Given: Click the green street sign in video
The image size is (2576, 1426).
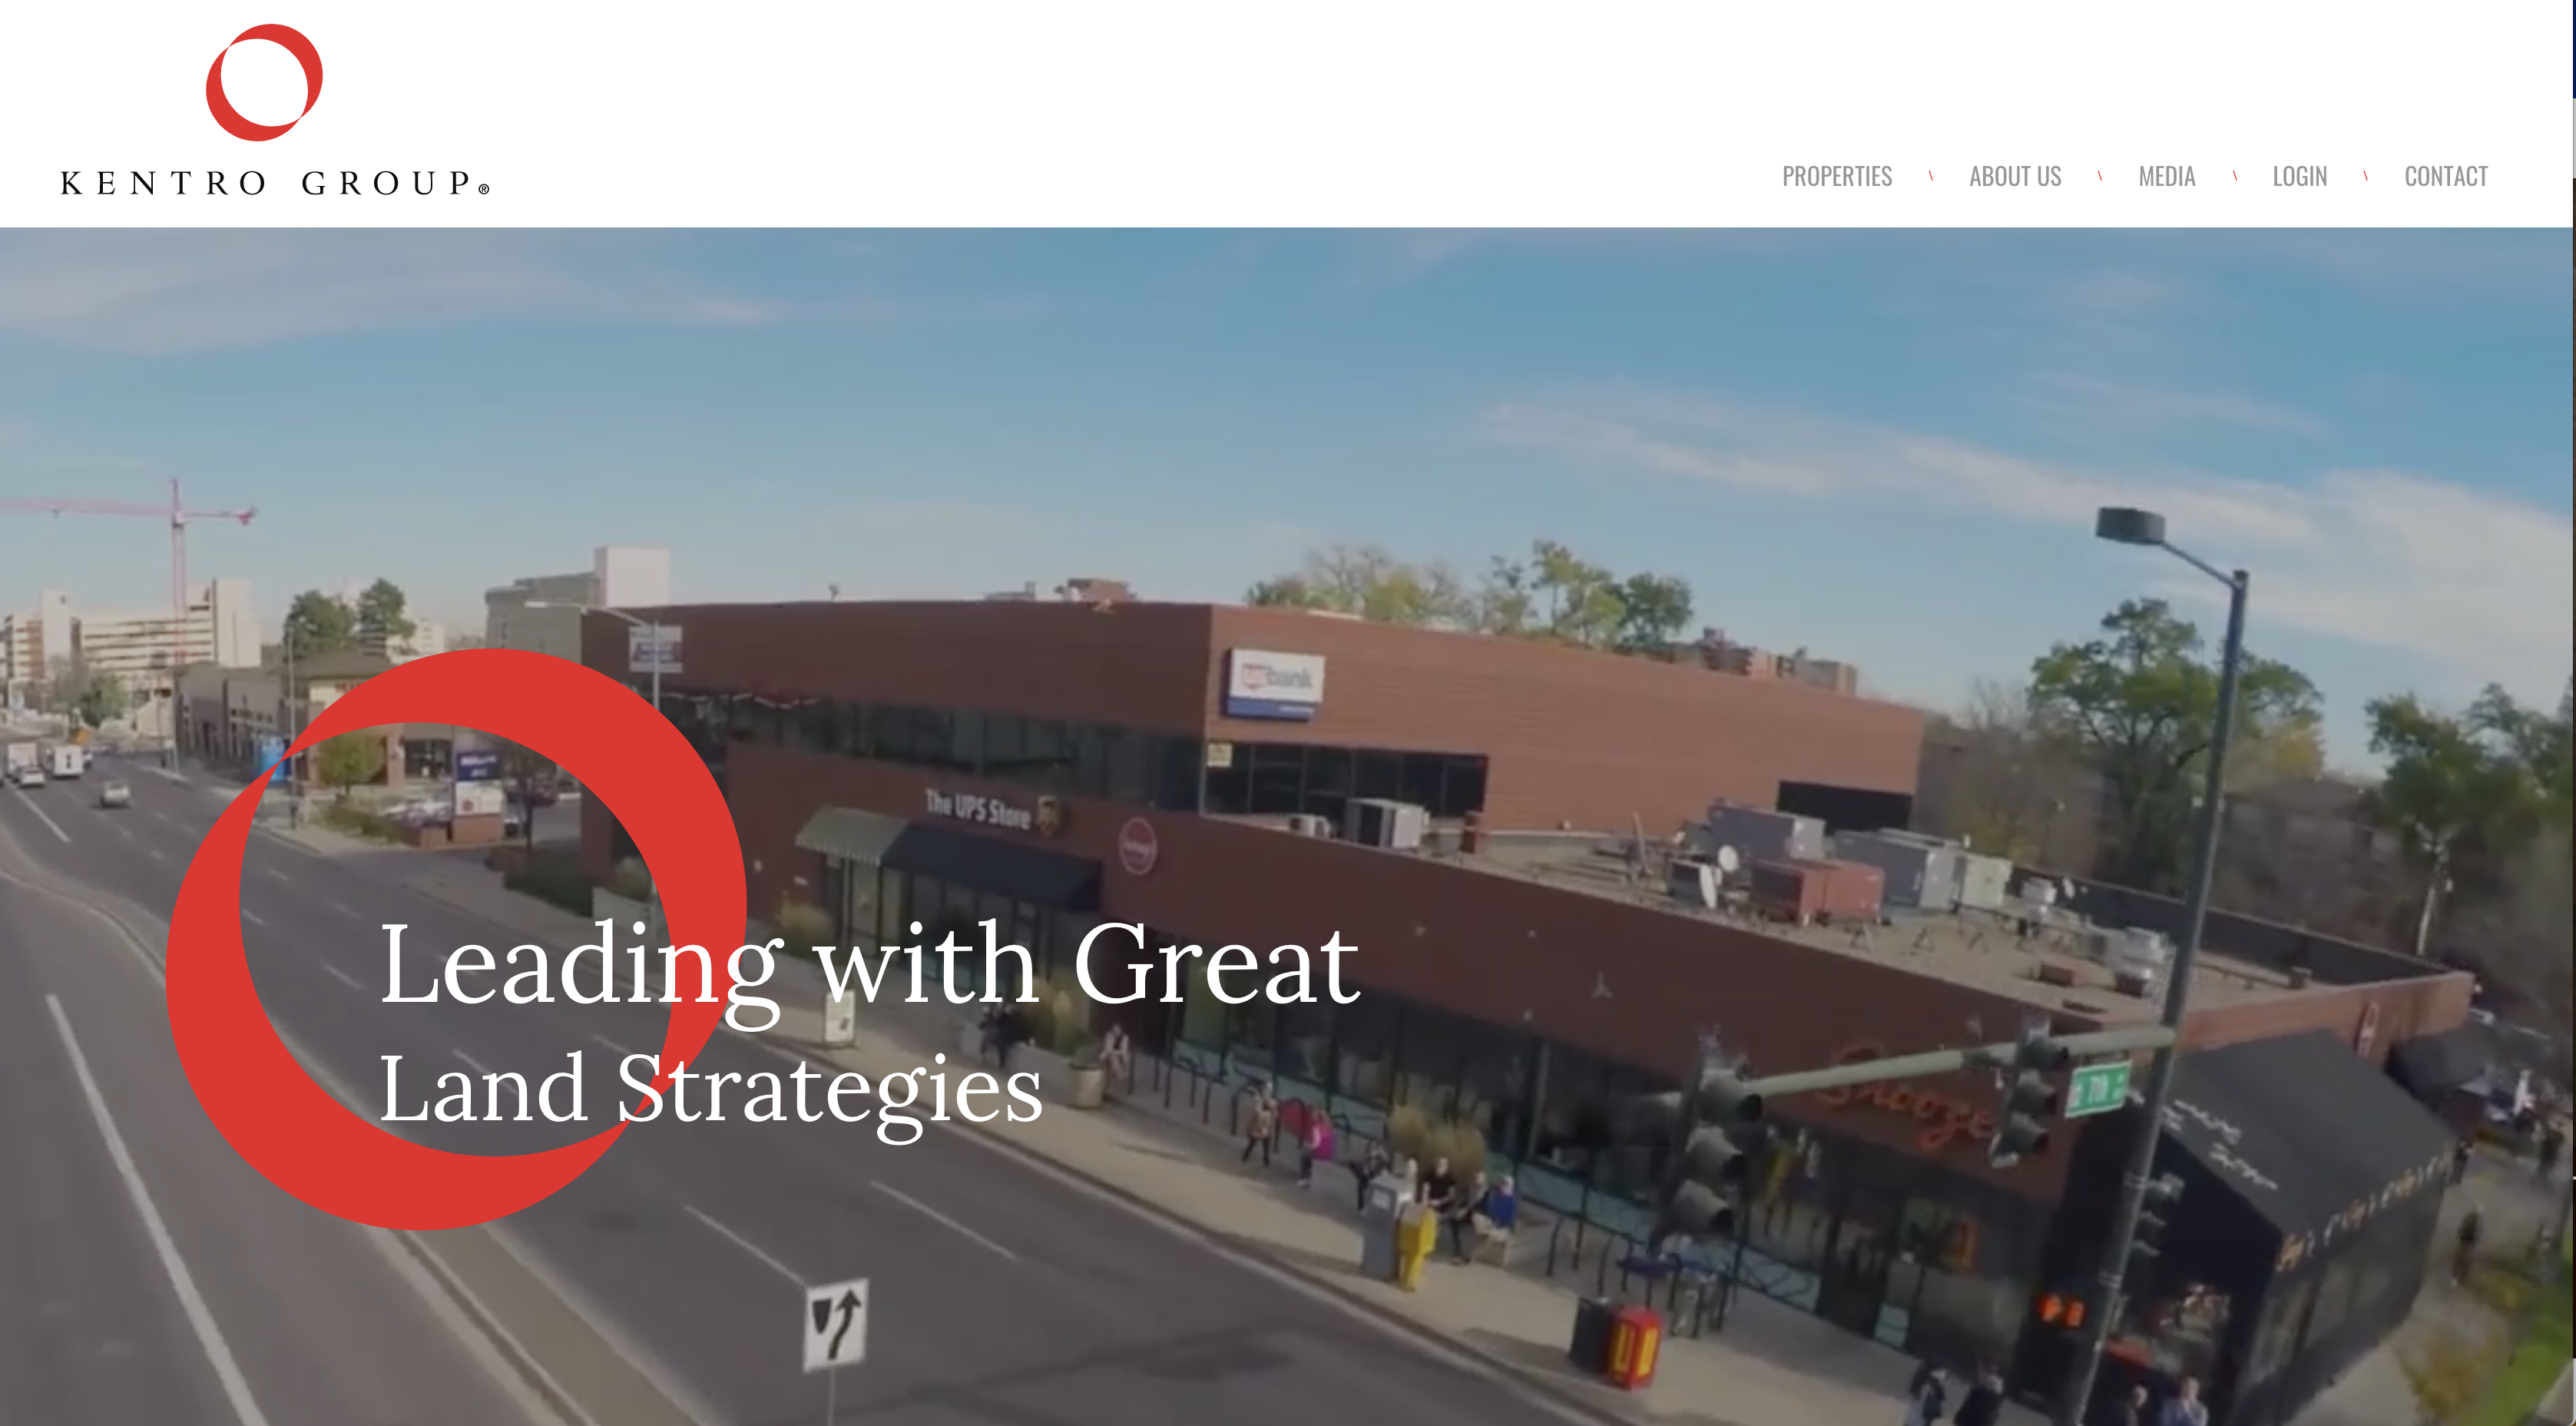Looking at the screenshot, I should coord(2096,1089).
